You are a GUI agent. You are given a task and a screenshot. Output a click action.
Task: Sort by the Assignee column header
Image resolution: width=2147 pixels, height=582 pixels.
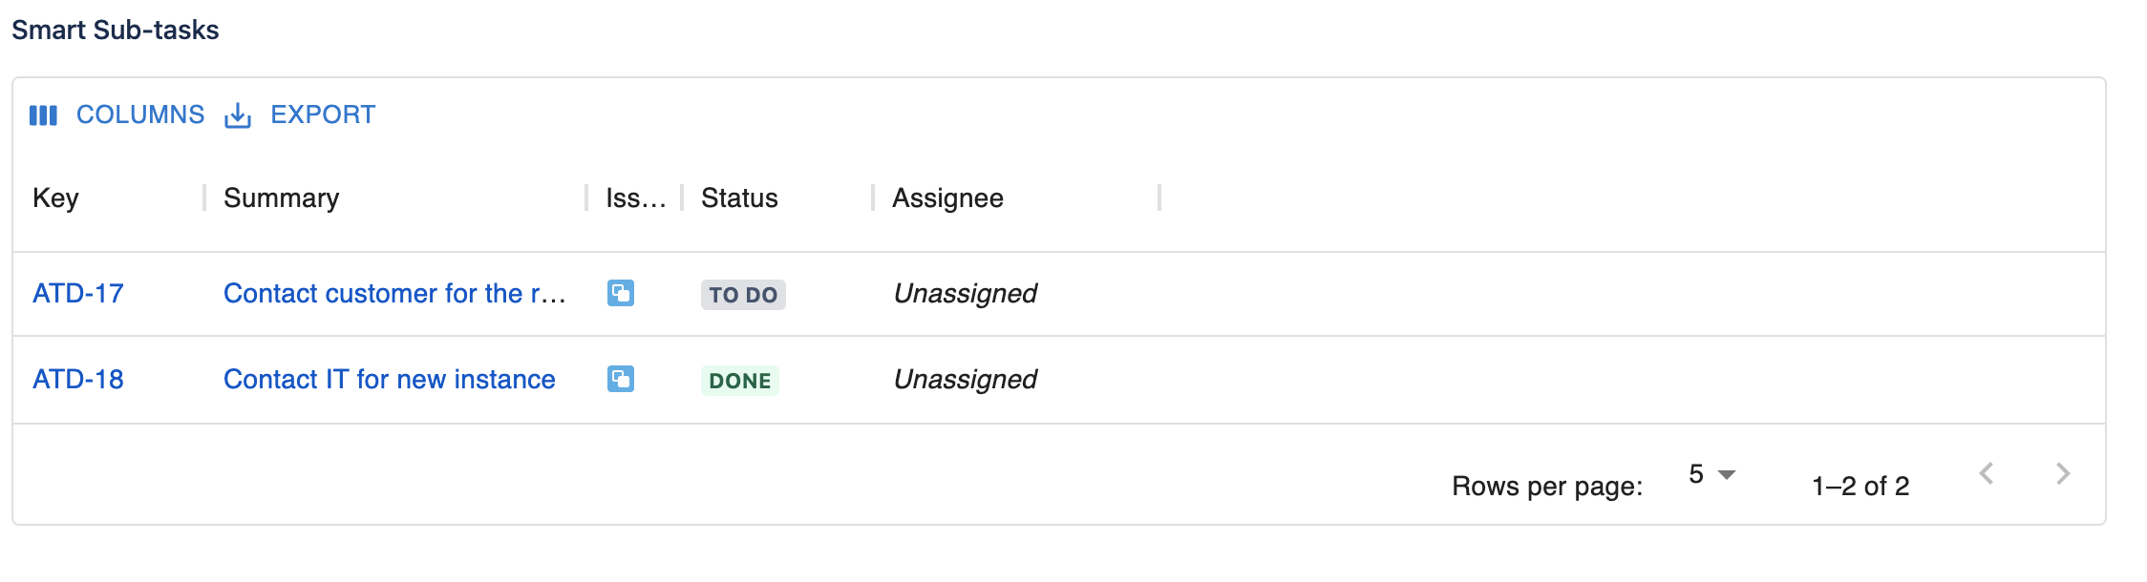click(x=947, y=197)
